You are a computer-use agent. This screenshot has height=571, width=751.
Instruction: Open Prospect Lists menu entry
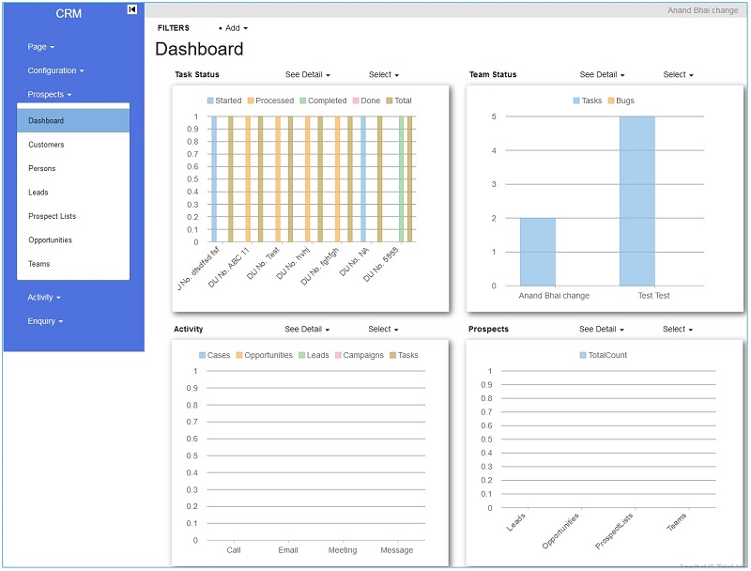[x=52, y=216]
